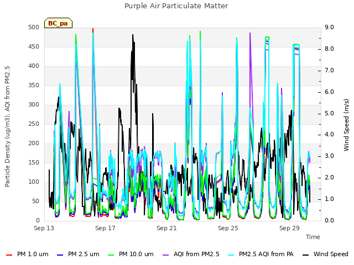Click the 500 left axis tick label
The width and height of the screenshot is (354, 265).
[x=34, y=27]
